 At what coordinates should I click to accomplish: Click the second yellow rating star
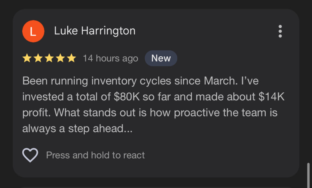pos(38,58)
